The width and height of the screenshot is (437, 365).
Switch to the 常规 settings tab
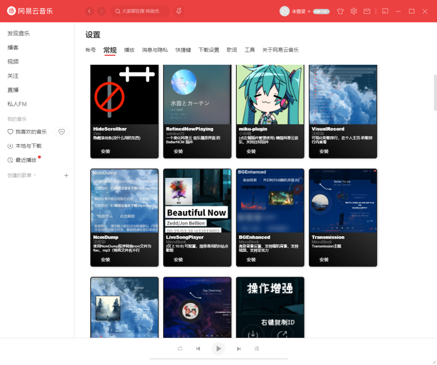(x=110, y=50)
